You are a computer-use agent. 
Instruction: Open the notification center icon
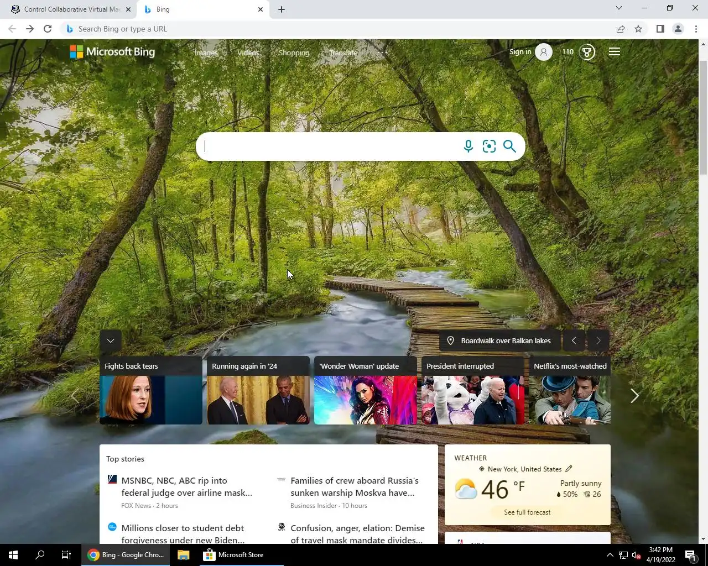click(x=690, y=555)
